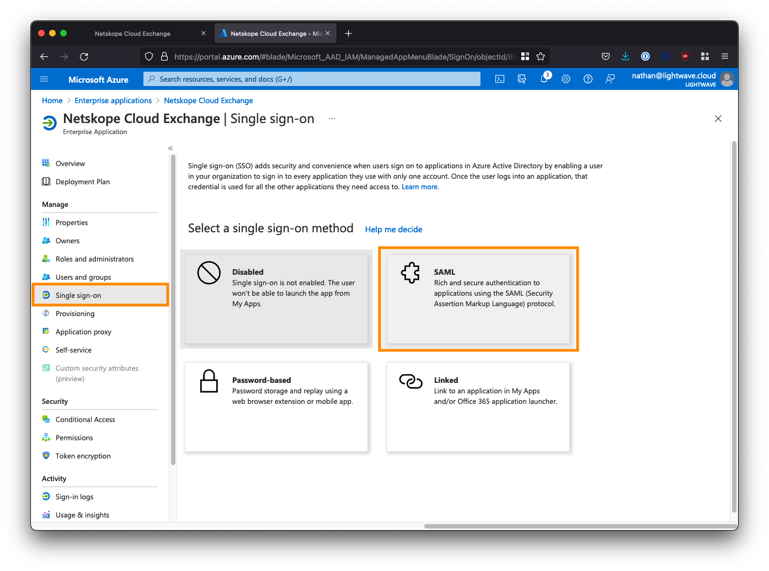Go to Enterprise applications breadcrumb
The width and height of the screenshot is (769, 571).
pyautogui.click(x=113, y=100)
